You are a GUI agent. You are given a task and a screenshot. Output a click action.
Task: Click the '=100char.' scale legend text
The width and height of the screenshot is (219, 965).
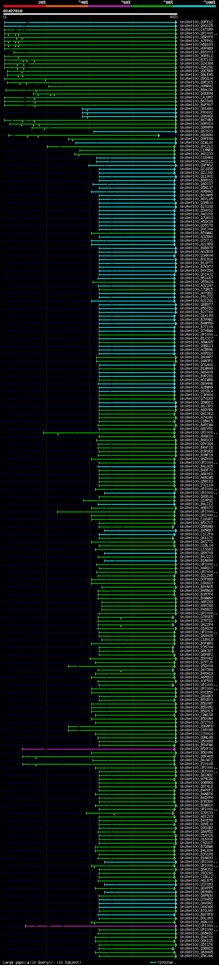166,962
